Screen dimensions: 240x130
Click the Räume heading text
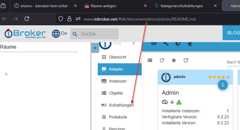tap(8, 47)
